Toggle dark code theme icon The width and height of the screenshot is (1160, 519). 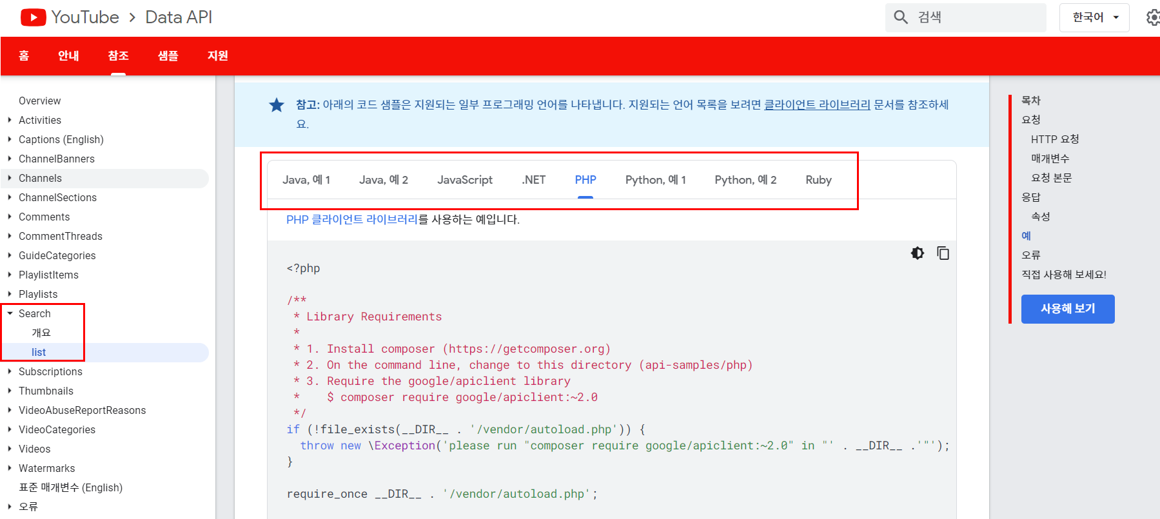[x=918, y=253]
